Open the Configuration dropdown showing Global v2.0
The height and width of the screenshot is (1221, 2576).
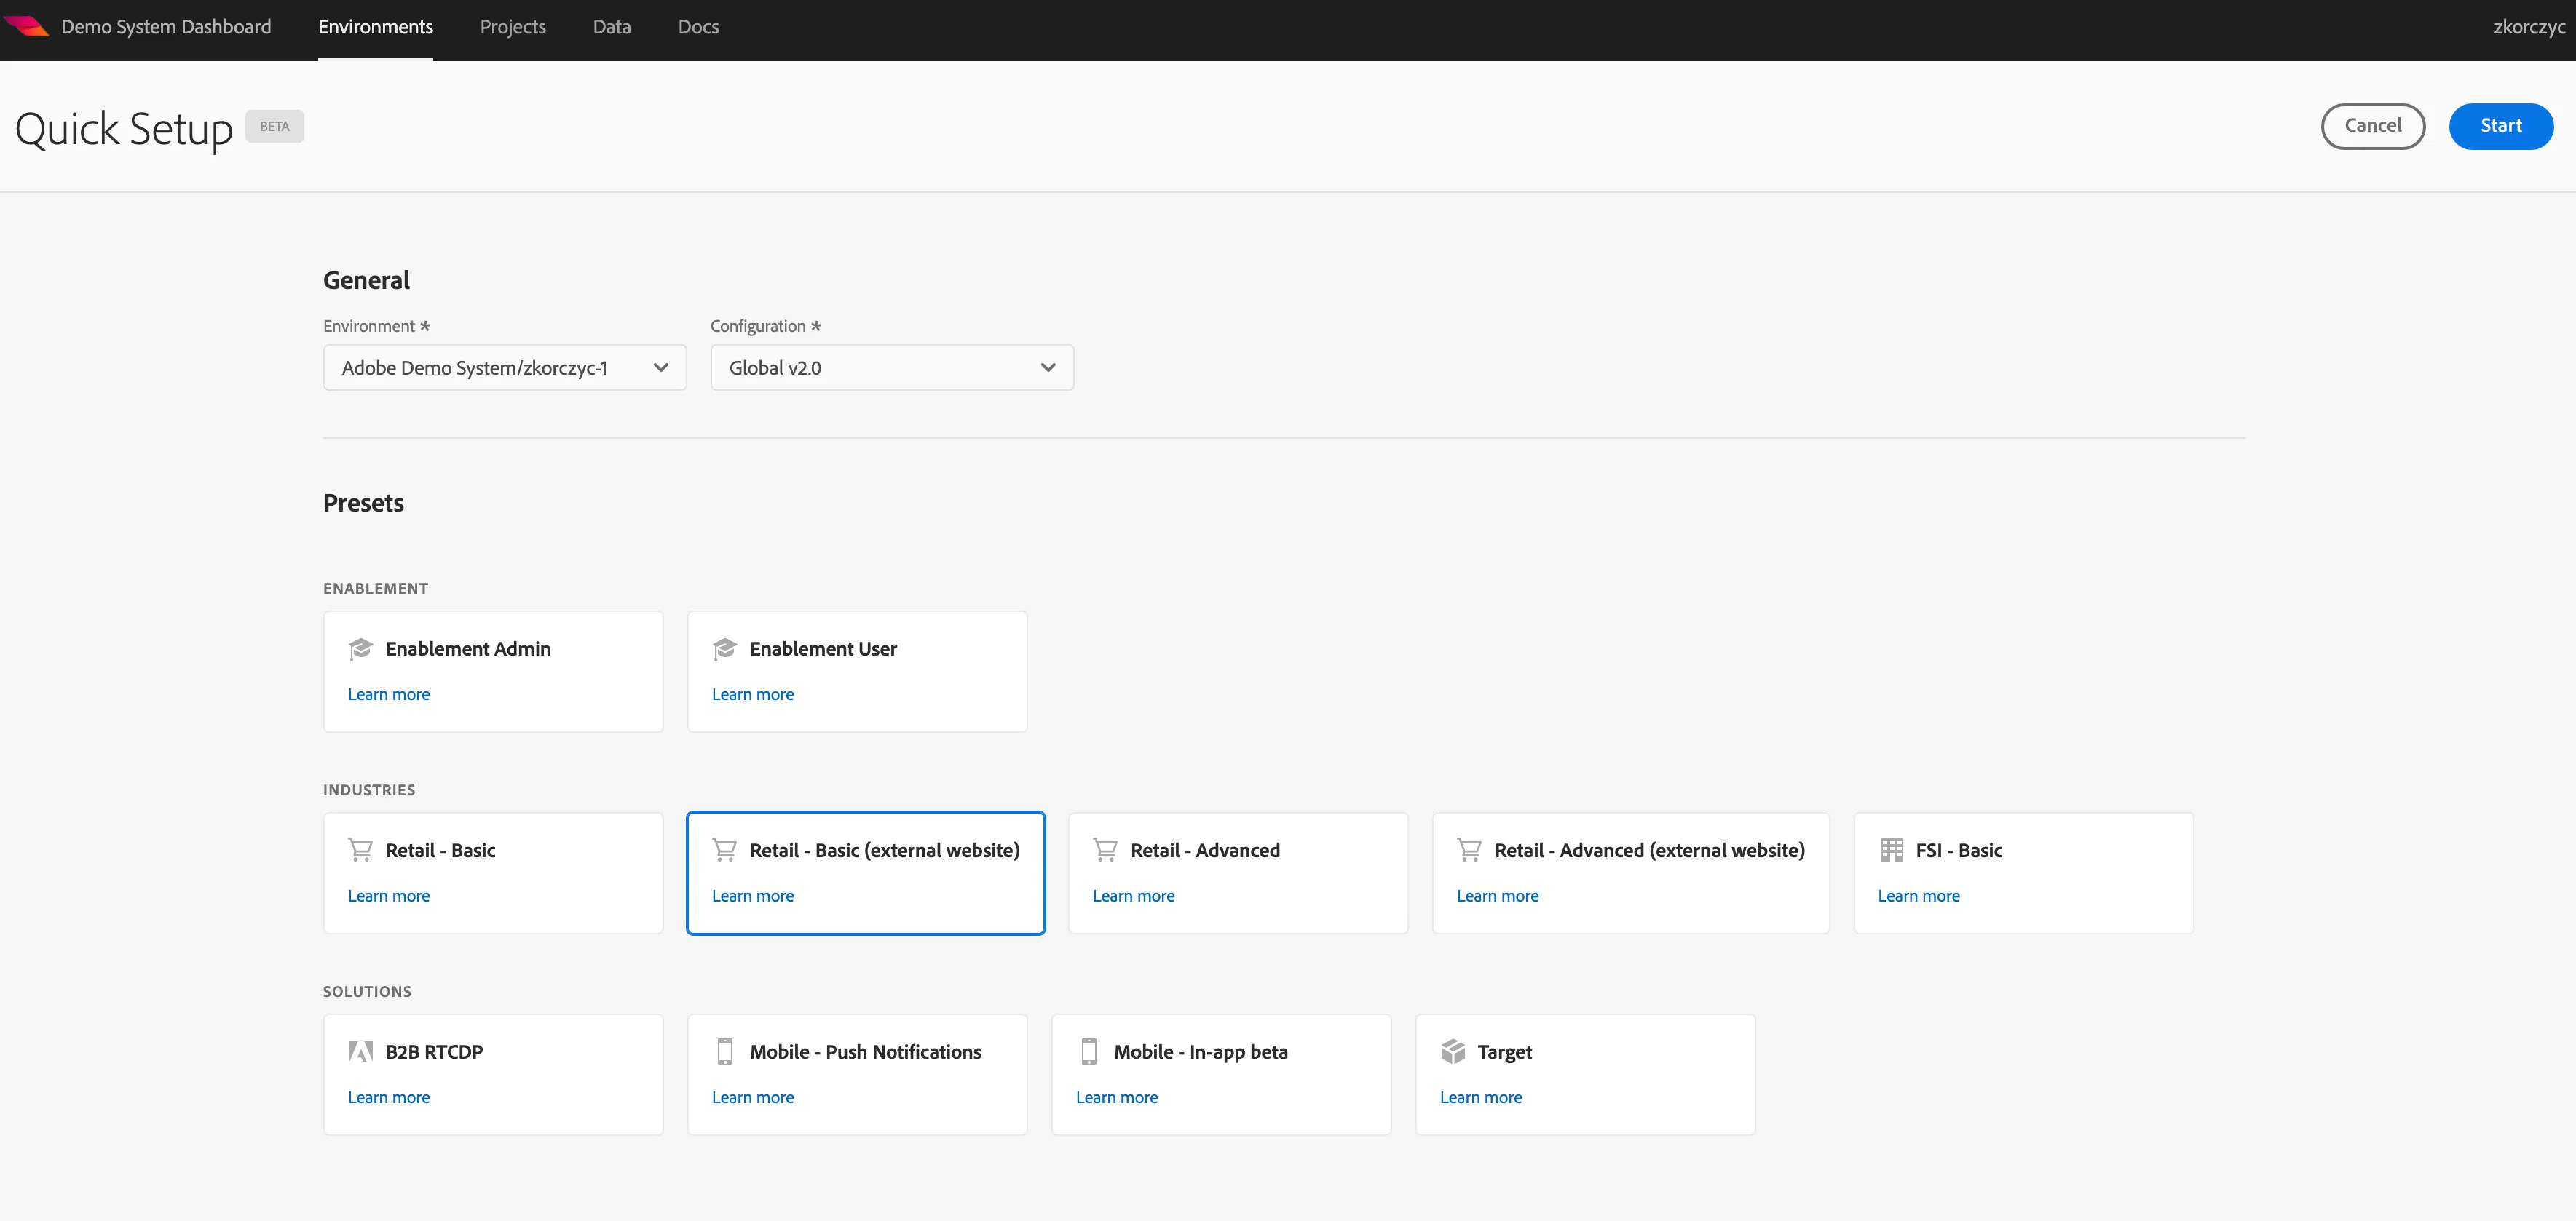(x=892, y=367)
